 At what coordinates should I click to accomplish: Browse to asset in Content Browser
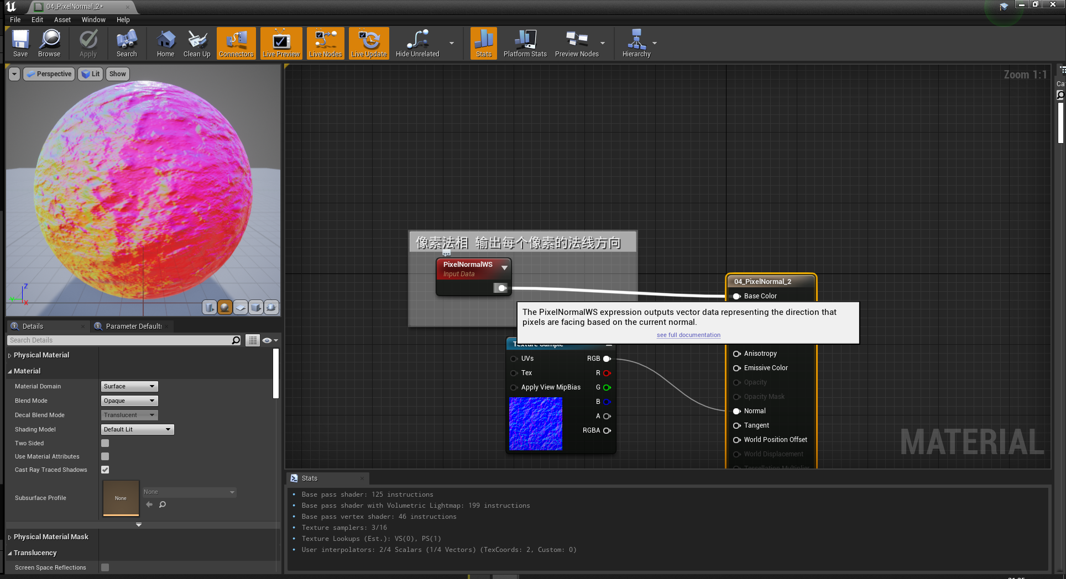(49, 43)
